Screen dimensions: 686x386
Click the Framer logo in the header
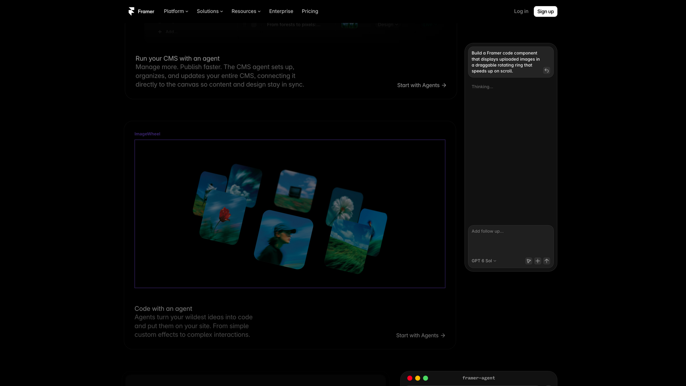tap(141, 11)
